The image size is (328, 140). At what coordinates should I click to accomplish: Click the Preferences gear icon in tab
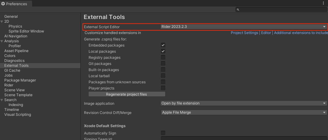(3, 4)
